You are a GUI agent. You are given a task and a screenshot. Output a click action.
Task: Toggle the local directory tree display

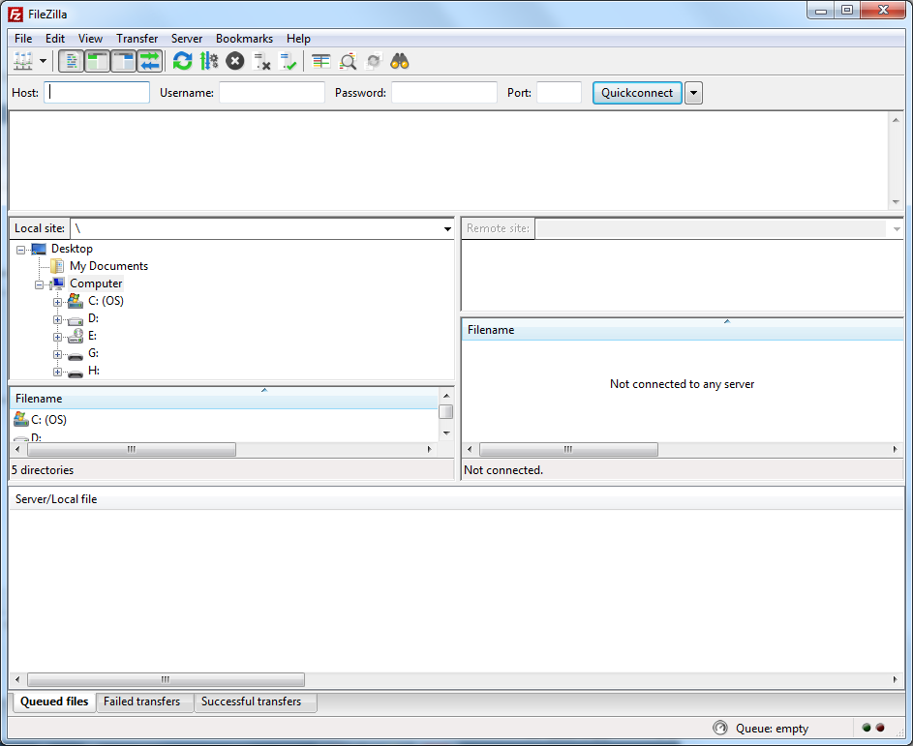point(97,61)
